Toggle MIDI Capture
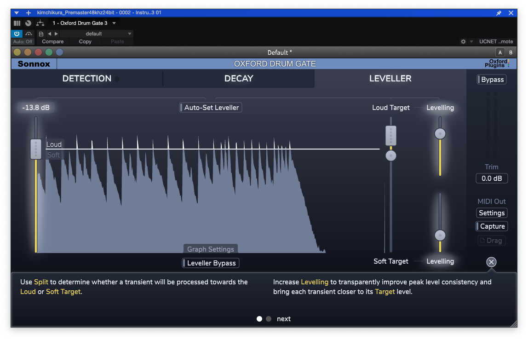Screen dimensions: 528x340 [492, 226]
